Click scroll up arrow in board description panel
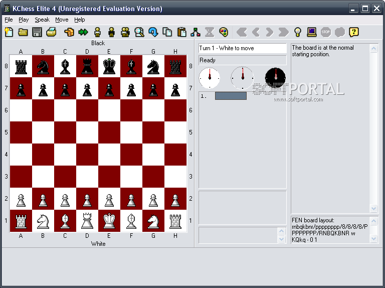385x288 pixels. [373, 48]
